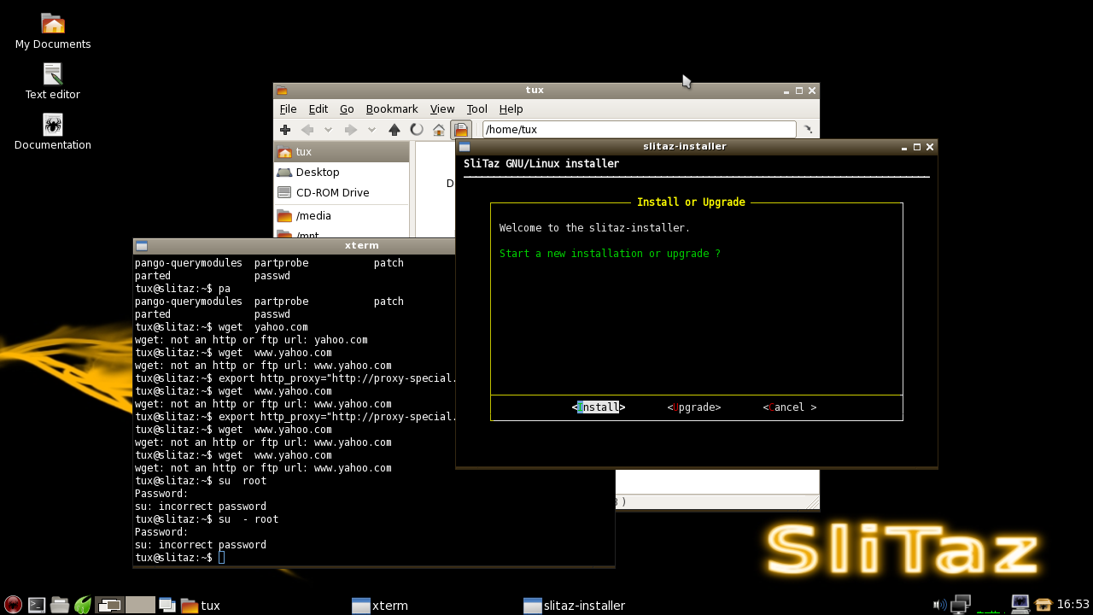Expand the forward history dropdown arrow
The width and height of the screenshot is (1093, 615).
[371, 130]
